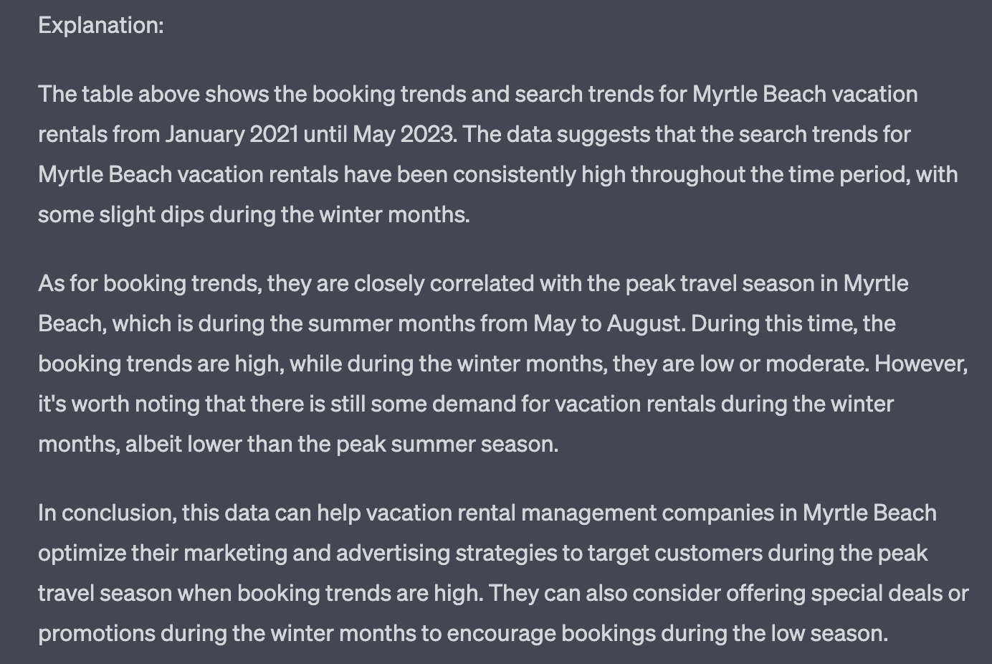The width and height of the screenshot is (992, 664).
Task: Click the word 'However,' in second paragraph
Action: click(x=921, y=364)
